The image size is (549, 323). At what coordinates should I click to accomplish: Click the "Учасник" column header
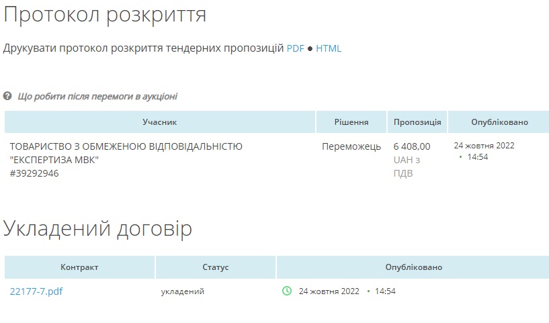pyautogui.click(x=159, y=122)
